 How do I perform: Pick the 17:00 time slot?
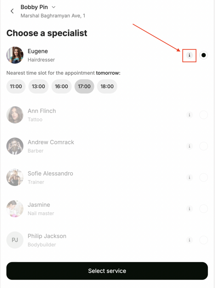tap(84, 86)
